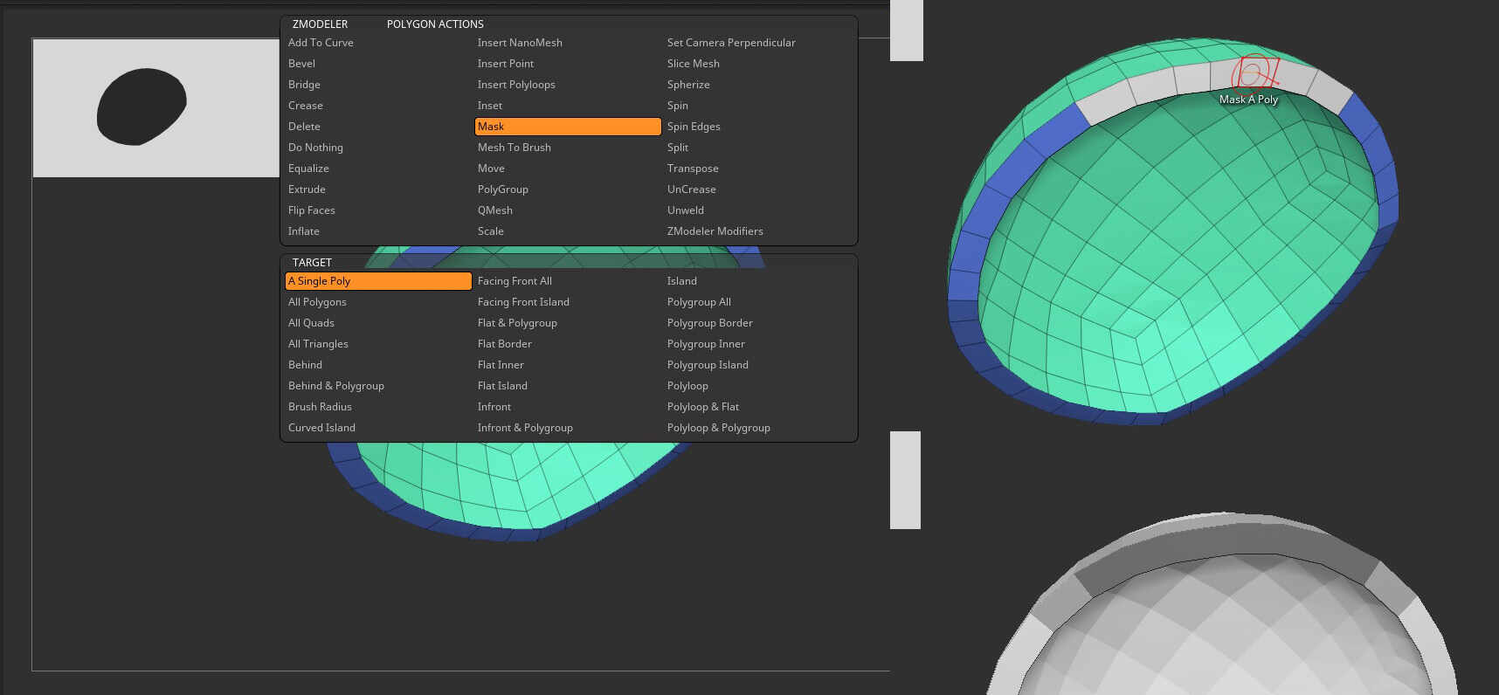Choose the Bevel polygon action

[x=301, y=64]
